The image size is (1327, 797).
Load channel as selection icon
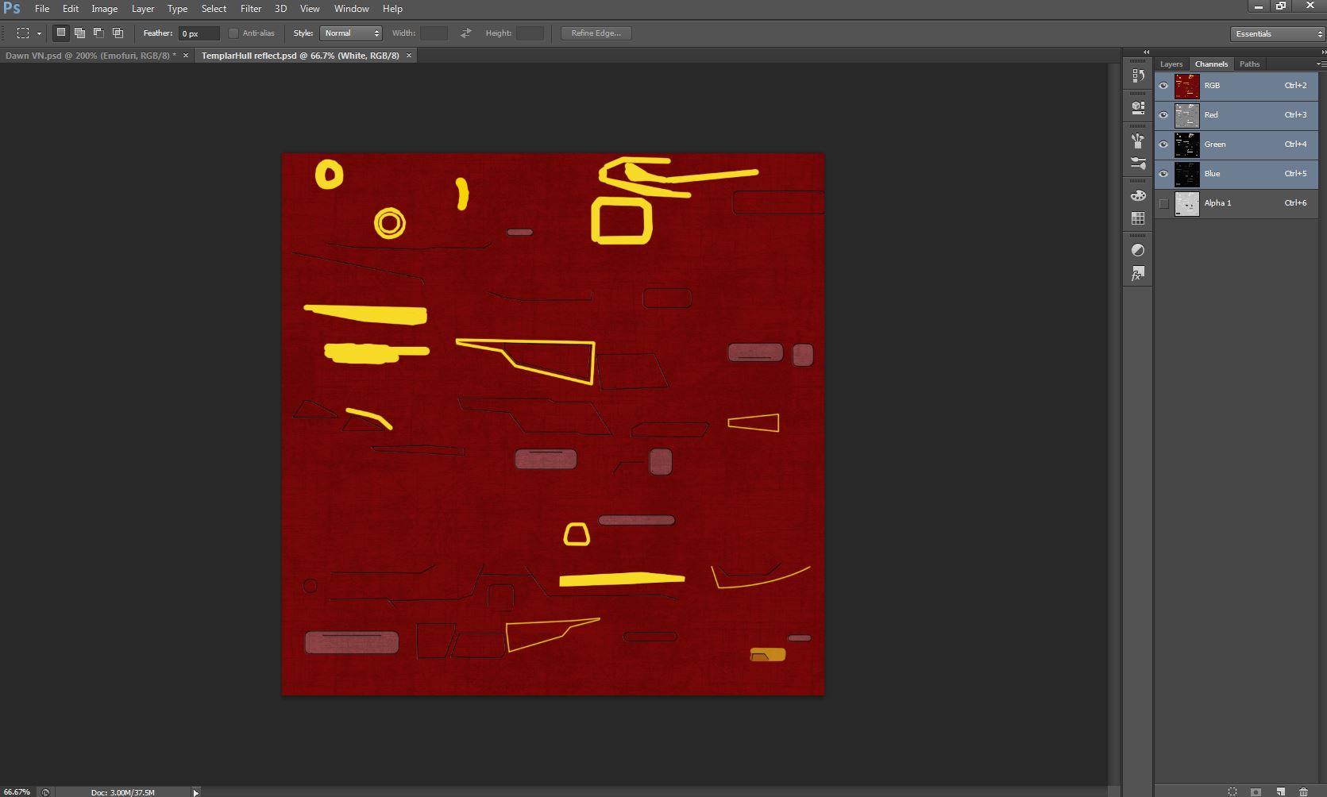coord(1232,791)
